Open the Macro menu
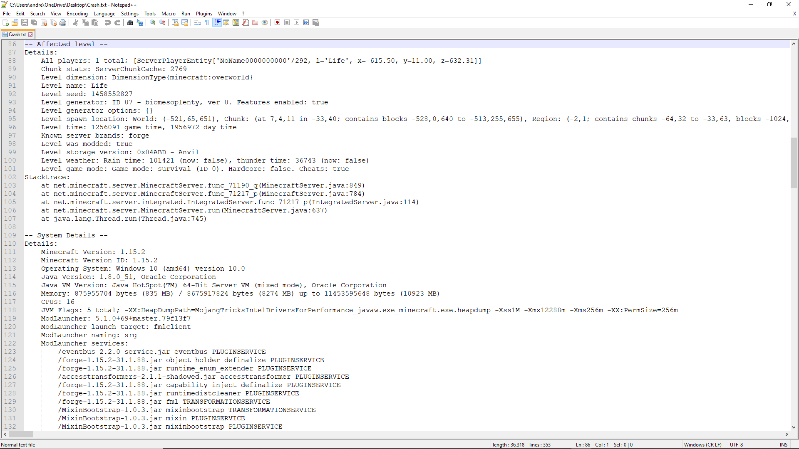This screenshot has width=799, height=449. pyautogui.click(x=168, y=13)
